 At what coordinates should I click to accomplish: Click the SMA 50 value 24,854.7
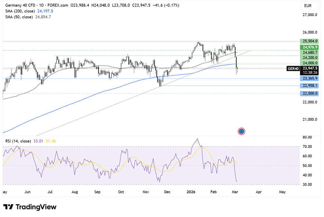pyautogui.click(x=43, y=17)
